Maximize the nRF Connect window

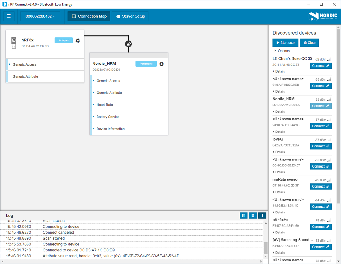point(322,4)
